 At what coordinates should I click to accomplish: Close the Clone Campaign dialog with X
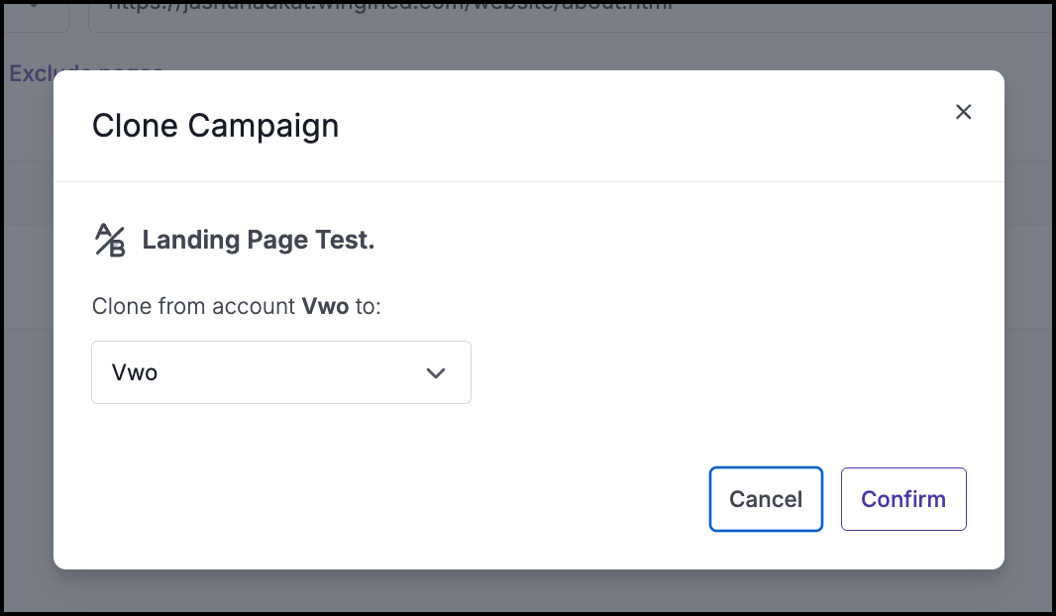tap(963, 112)
